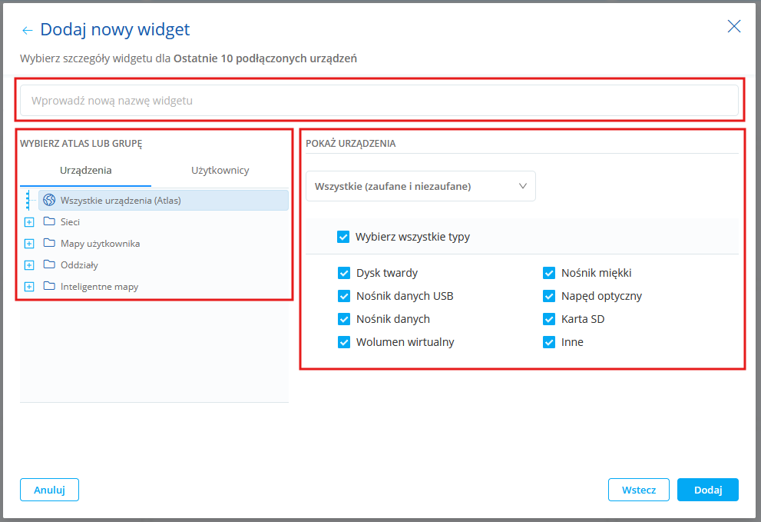Select the Urządzenia tab
761x522 pixels.
point(86,171)
